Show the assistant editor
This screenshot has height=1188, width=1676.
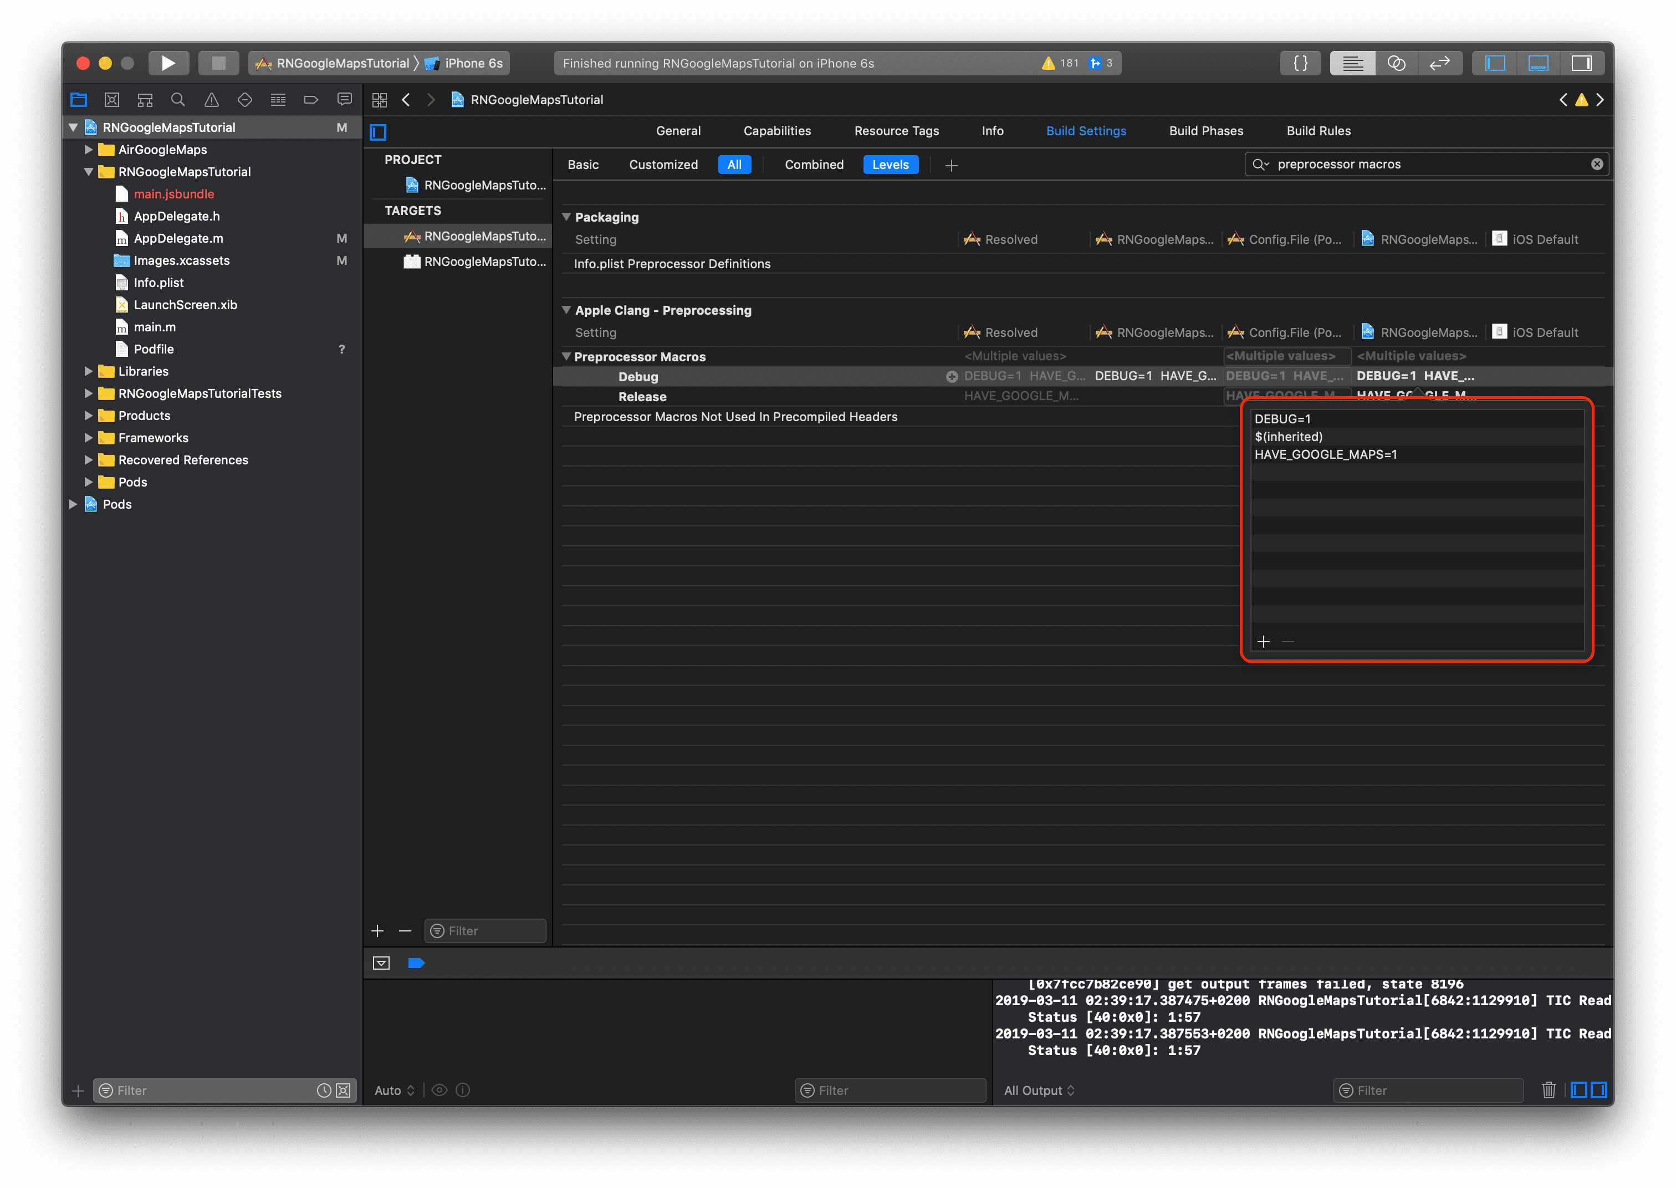[x=1396, y=63]
